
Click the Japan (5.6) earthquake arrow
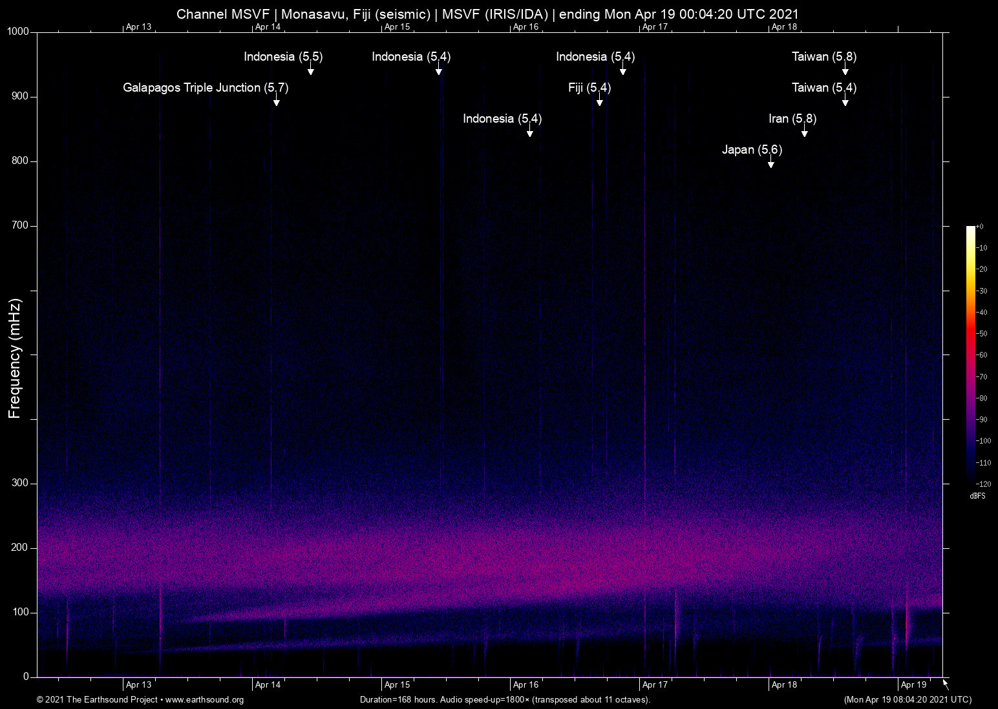coord(770,164)
